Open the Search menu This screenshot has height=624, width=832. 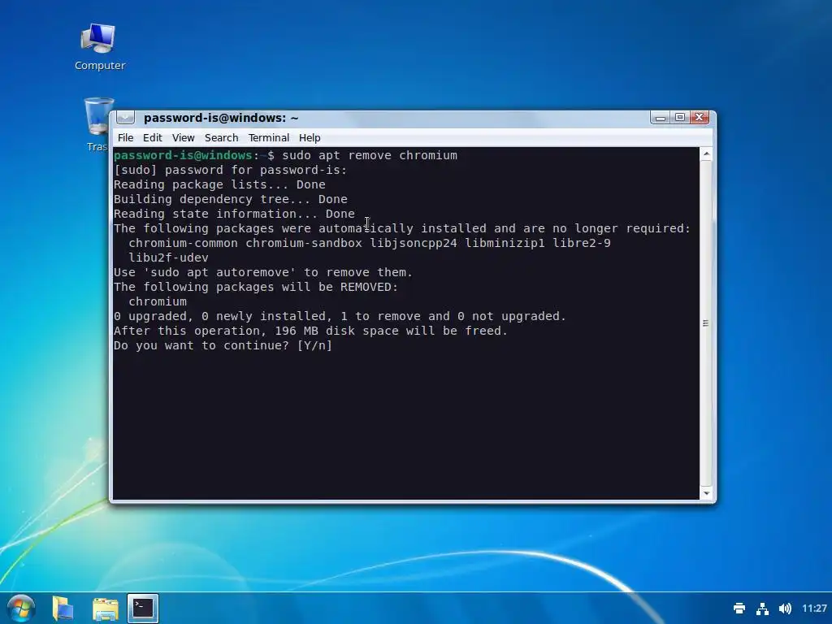point(221,138)
